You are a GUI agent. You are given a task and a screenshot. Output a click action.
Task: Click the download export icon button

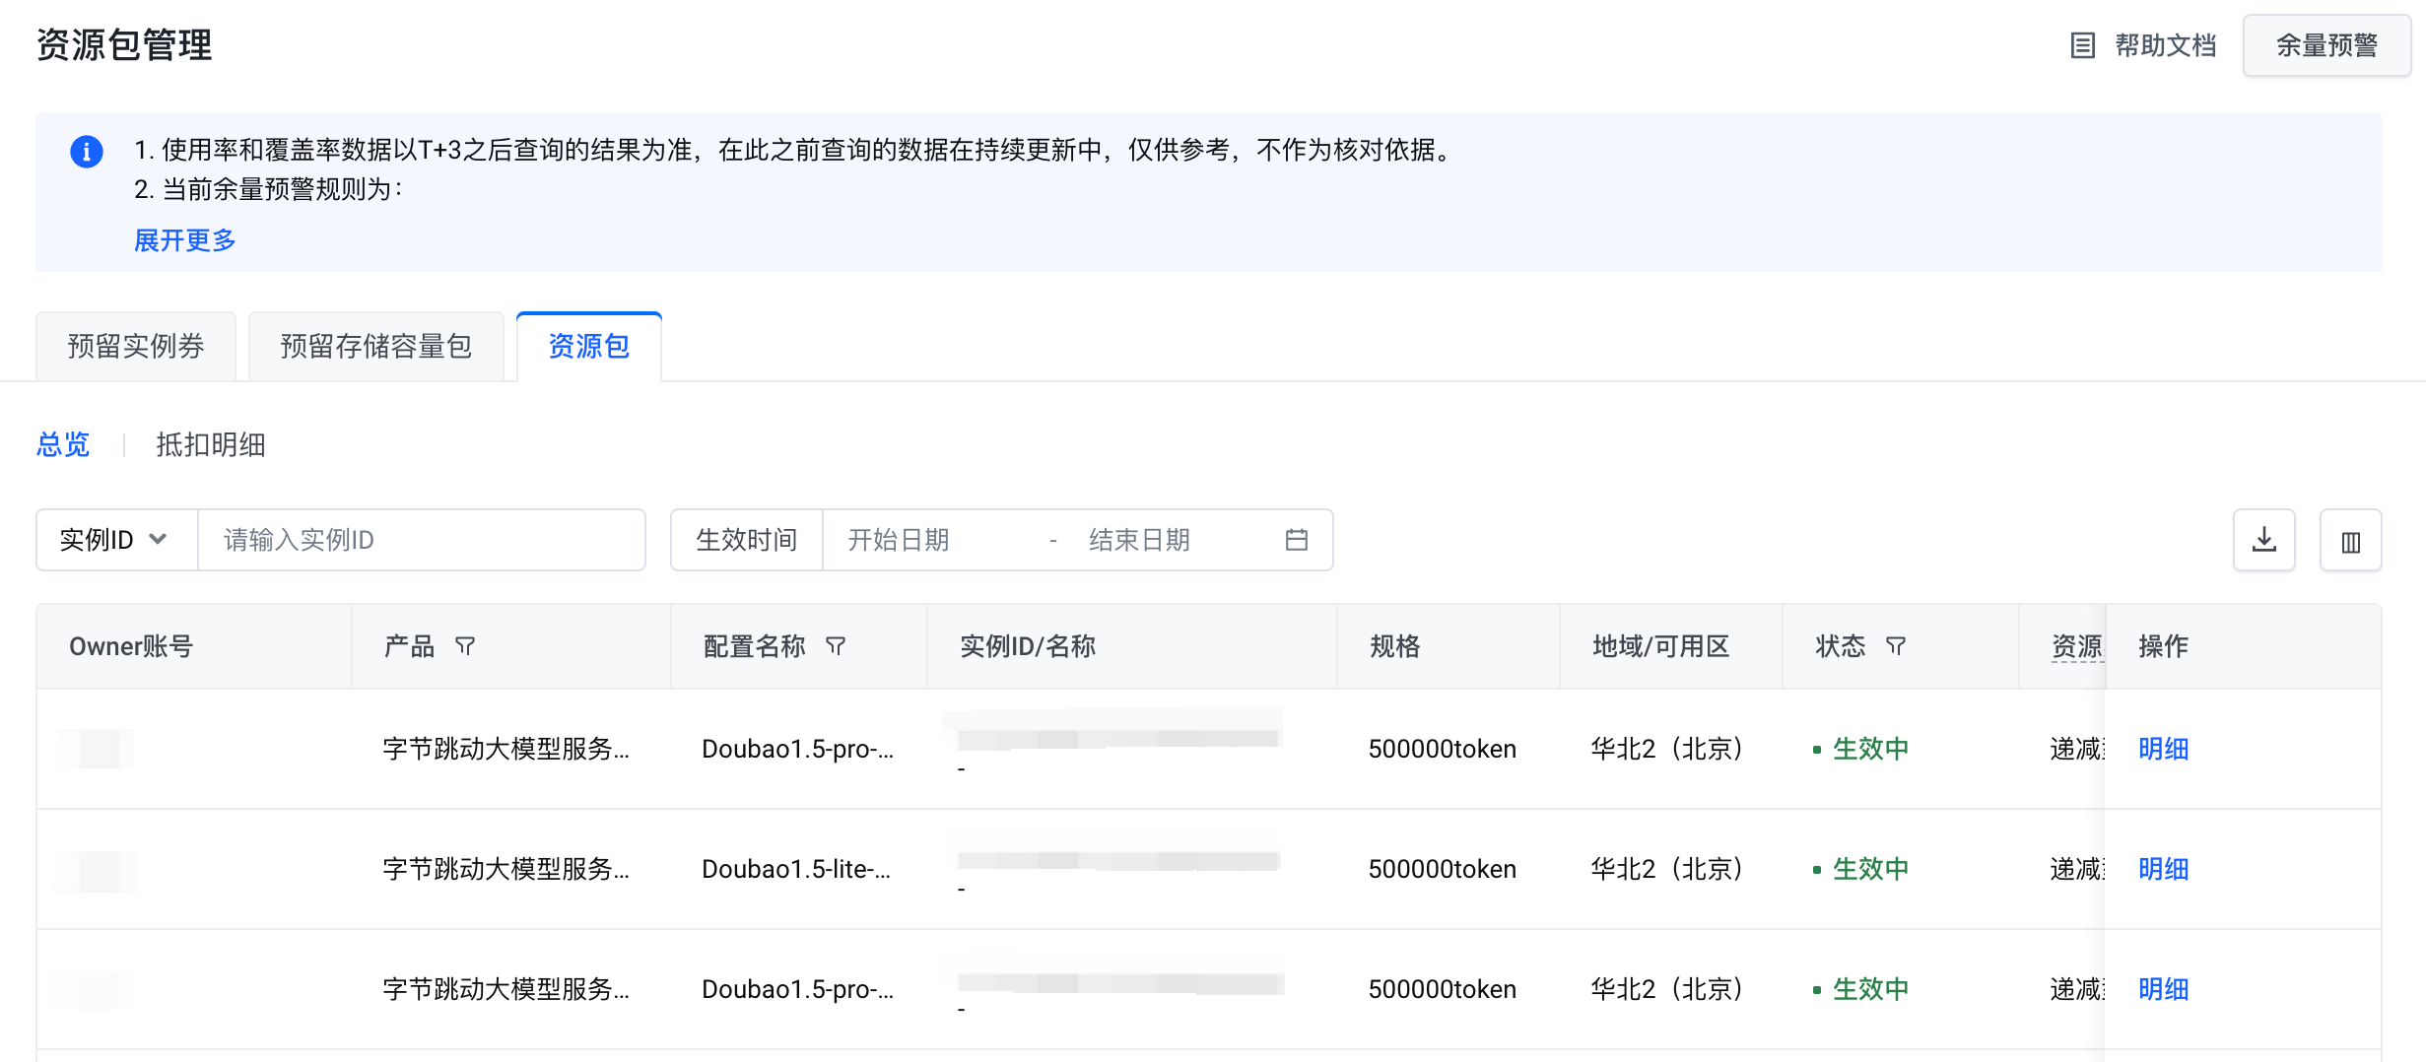coord(2264,540)
